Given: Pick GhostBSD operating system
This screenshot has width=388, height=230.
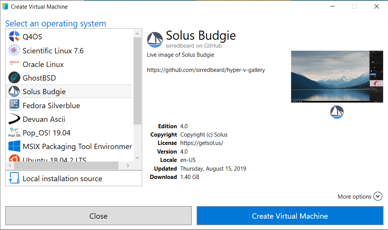Looking at the screenshot, I should tap(69, 78).
